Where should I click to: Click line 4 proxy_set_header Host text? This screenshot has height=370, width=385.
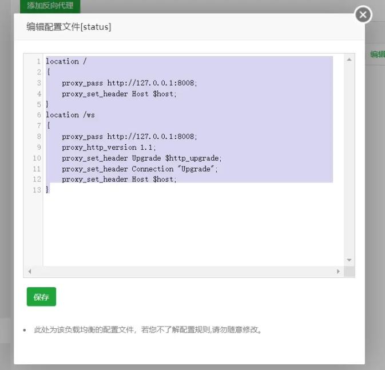(x=119, y=94)
